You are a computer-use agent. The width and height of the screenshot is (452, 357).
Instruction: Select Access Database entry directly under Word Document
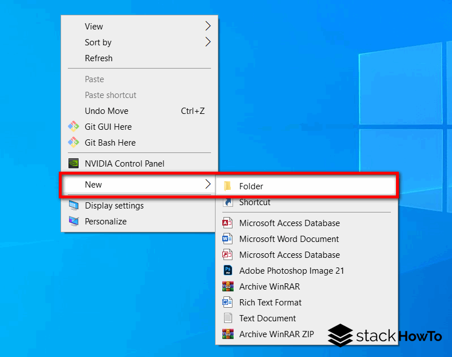point(307,255)
